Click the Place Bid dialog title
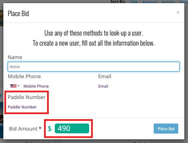 pos(18,13)
